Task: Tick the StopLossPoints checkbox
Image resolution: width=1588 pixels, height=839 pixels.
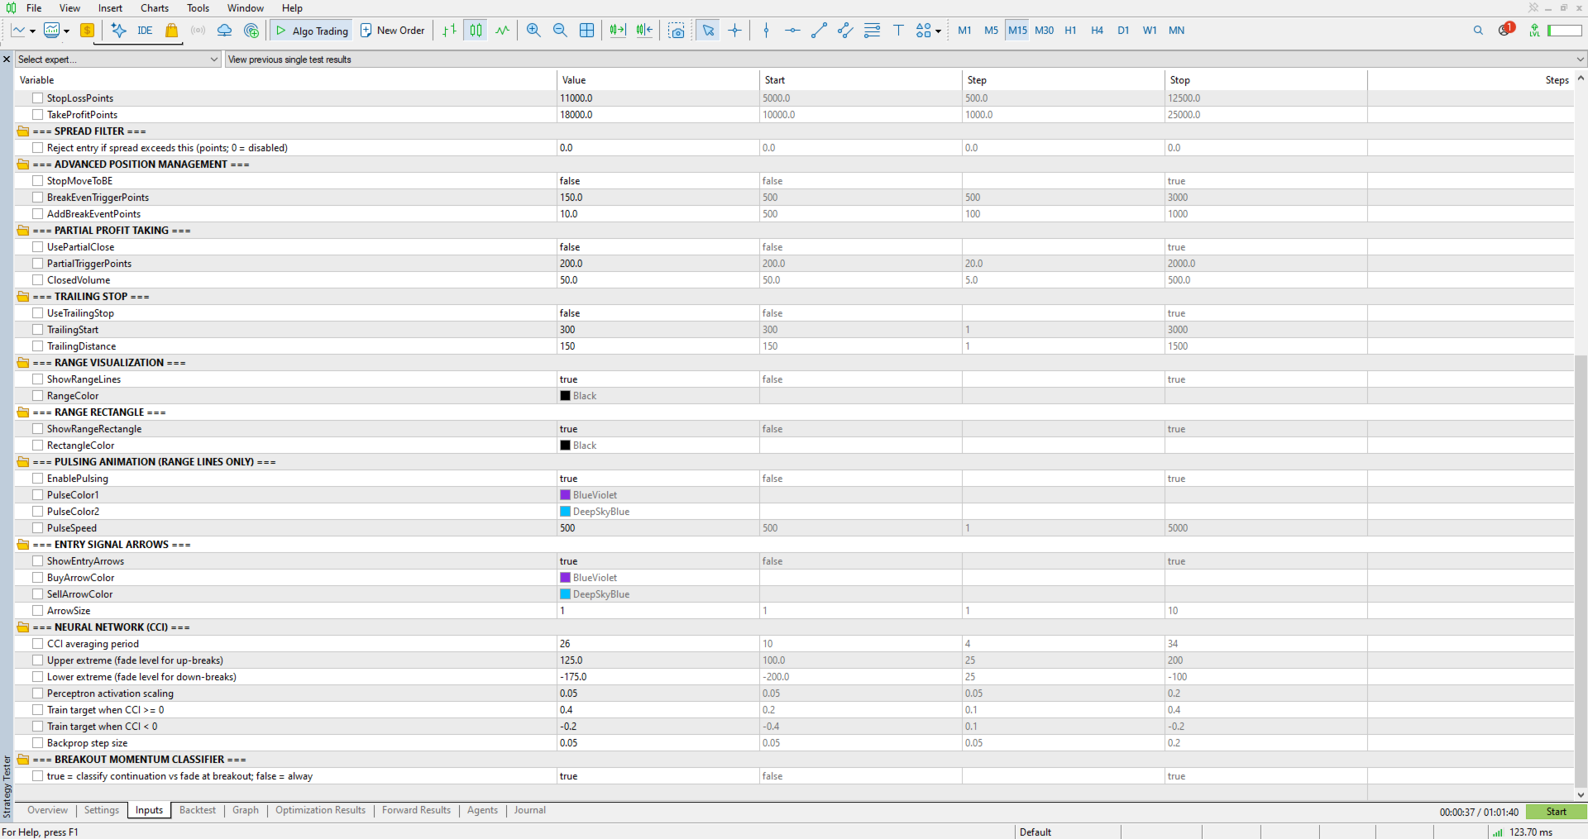Action: click(x=38, y=98)
